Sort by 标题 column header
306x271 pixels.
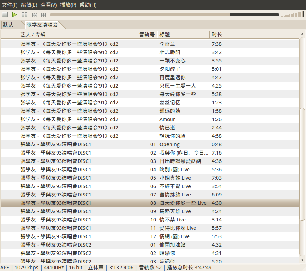pyautogui.click(x=183, y=35)
